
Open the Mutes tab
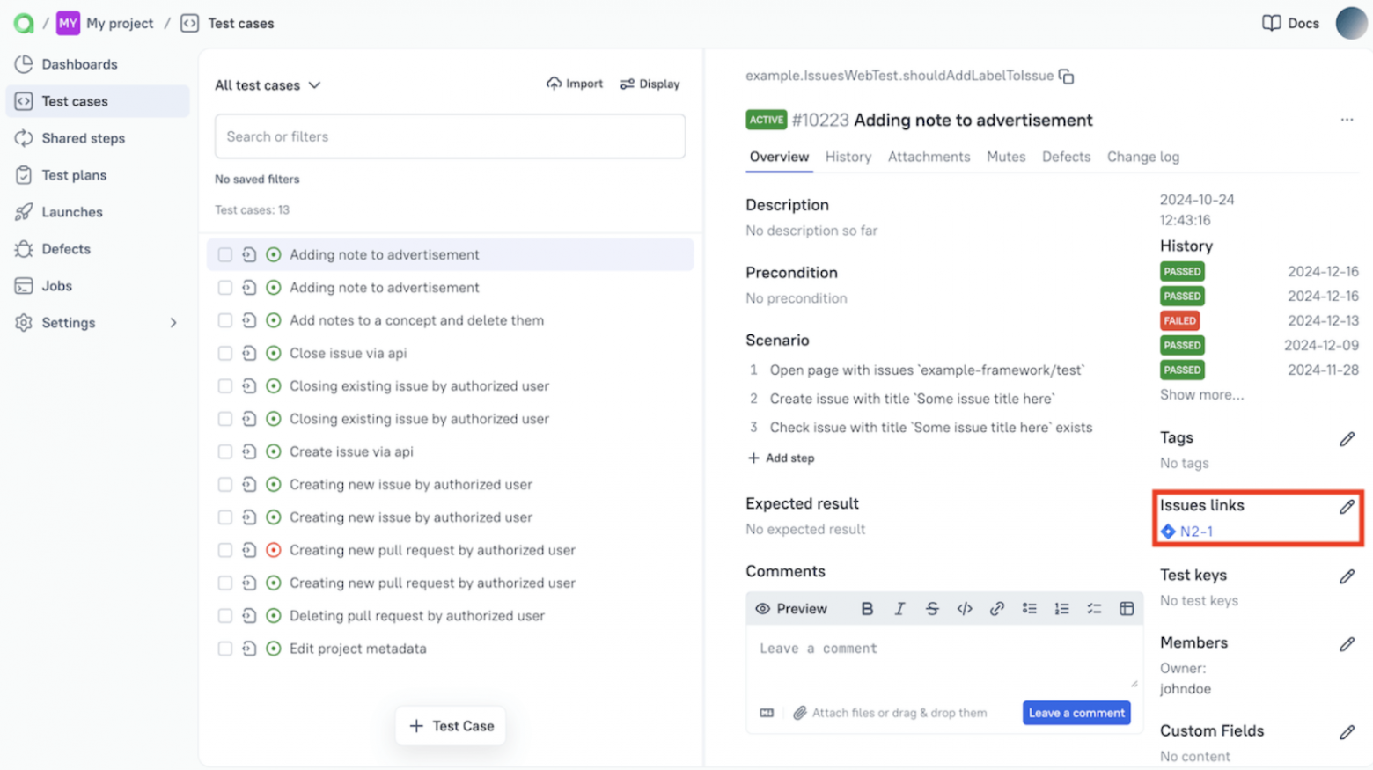point(1006,157)
